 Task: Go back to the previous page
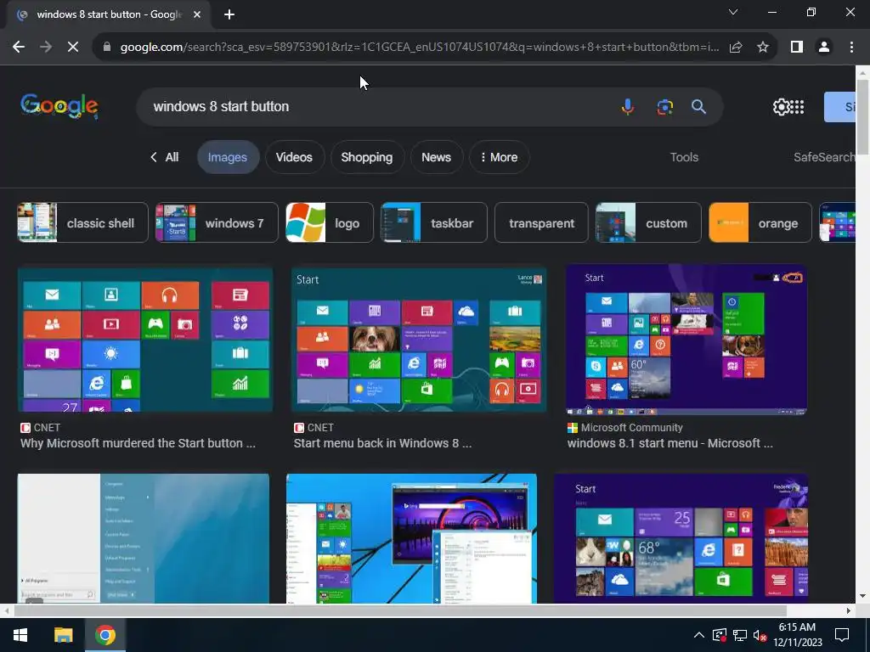19,48
